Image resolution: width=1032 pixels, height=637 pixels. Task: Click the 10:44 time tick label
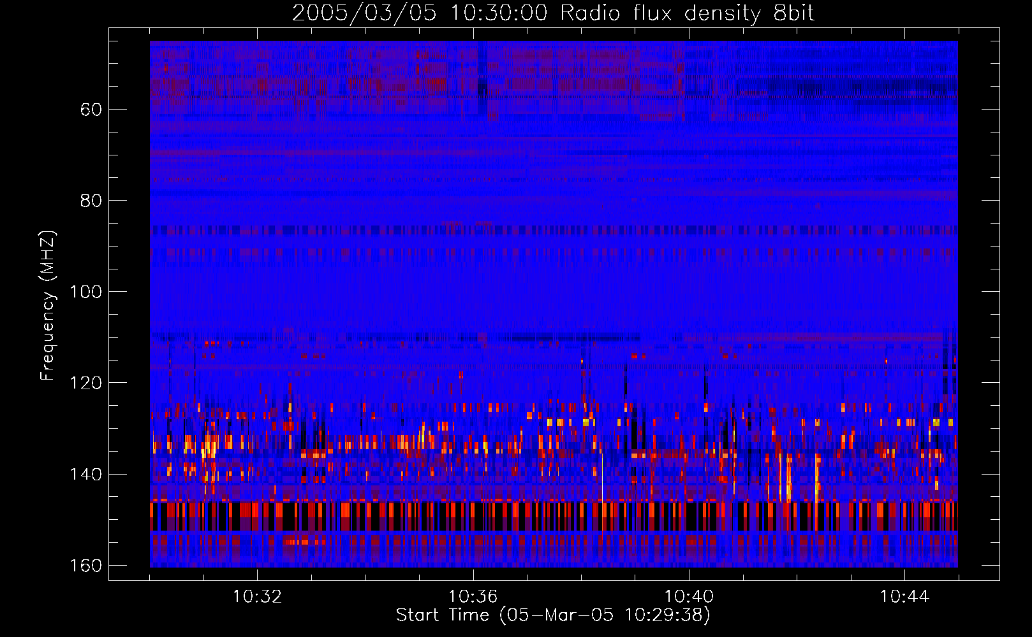pos(904,597)
